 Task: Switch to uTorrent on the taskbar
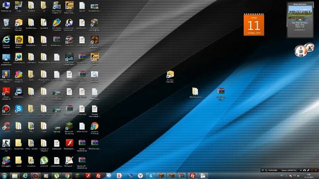tap(56, 176)
